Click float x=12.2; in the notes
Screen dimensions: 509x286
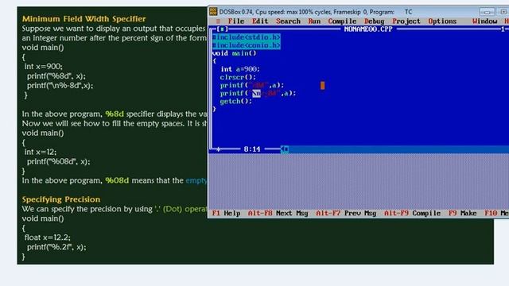point(48,238)
